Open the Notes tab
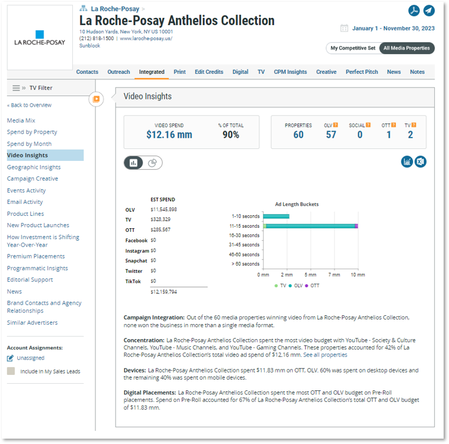449x444 pixels. [417, 72]
